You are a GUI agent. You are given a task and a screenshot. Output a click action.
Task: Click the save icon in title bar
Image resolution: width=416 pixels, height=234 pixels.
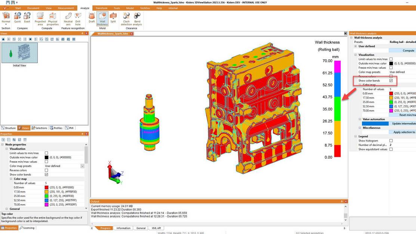pos(8,2)
